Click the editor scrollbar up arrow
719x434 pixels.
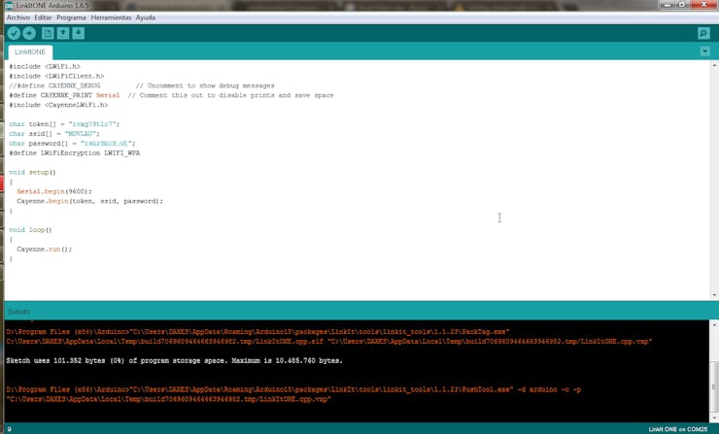714,66
